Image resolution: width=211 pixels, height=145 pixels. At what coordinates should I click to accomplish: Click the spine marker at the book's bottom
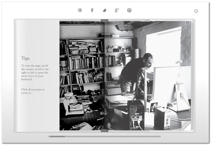click(105, 131)
